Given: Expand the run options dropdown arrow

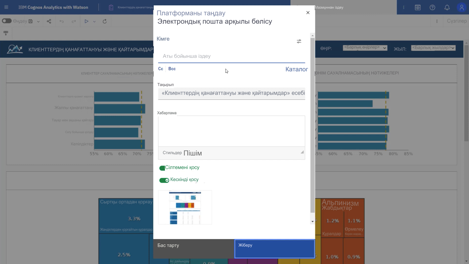Looking at the screenshot, I should click(x=94, y=22).
